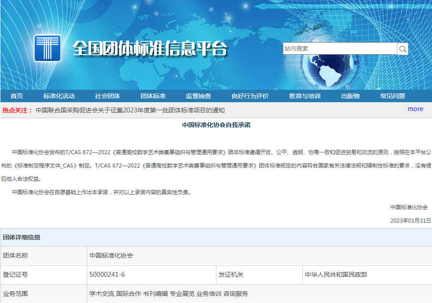Click 出版物 in the navigation bar
Image resolution: width=432 pixels, height=303 pixels.
[350, 96]
